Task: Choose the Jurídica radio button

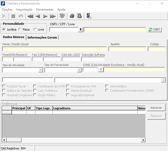Action: coord(4,30)
